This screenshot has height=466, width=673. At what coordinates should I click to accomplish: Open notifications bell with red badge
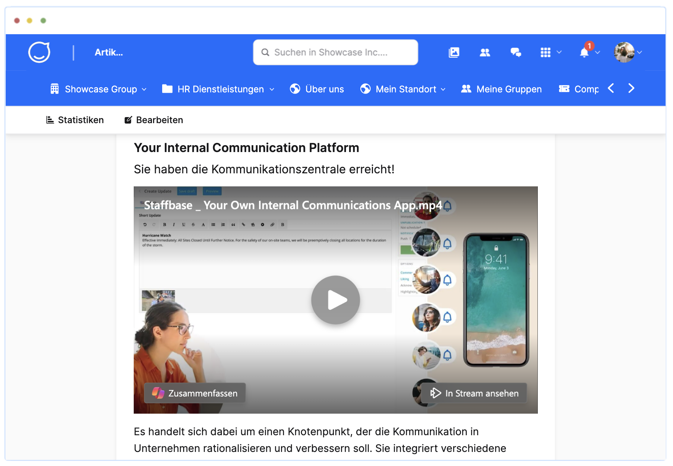585,52
